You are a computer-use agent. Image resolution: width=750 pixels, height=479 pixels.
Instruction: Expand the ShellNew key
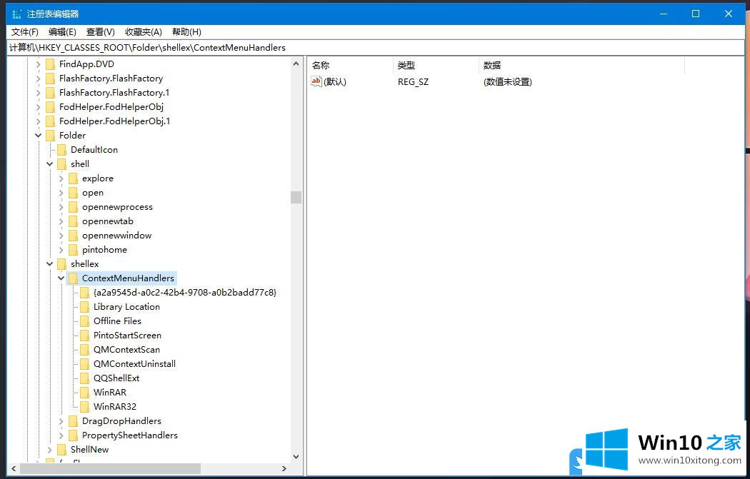[50, 450]
